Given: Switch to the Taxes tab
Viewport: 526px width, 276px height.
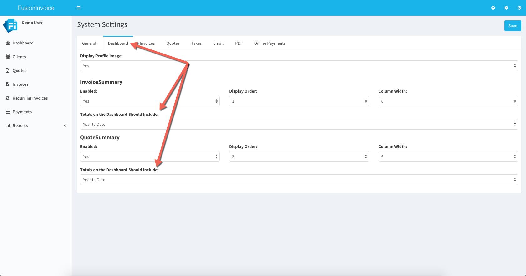Looking at the screenshot, I should [196, 43].
